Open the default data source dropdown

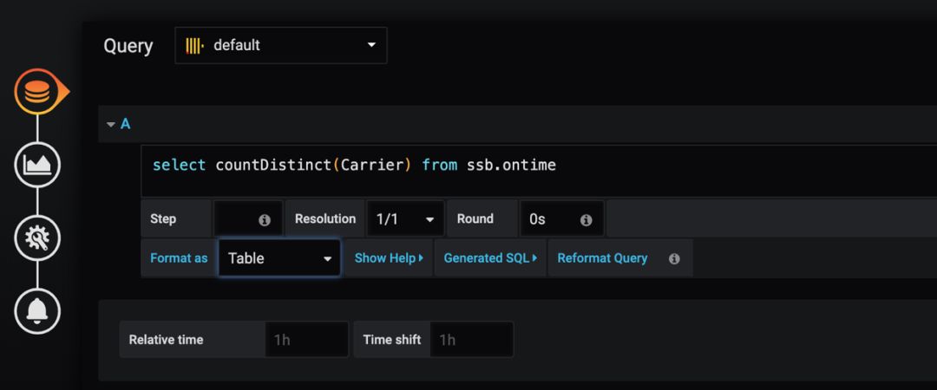(281, 45)
